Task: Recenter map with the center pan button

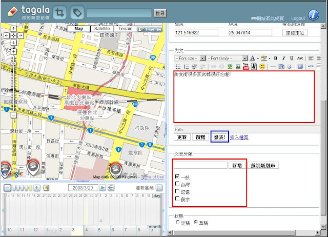Action: tap(14, 35)
